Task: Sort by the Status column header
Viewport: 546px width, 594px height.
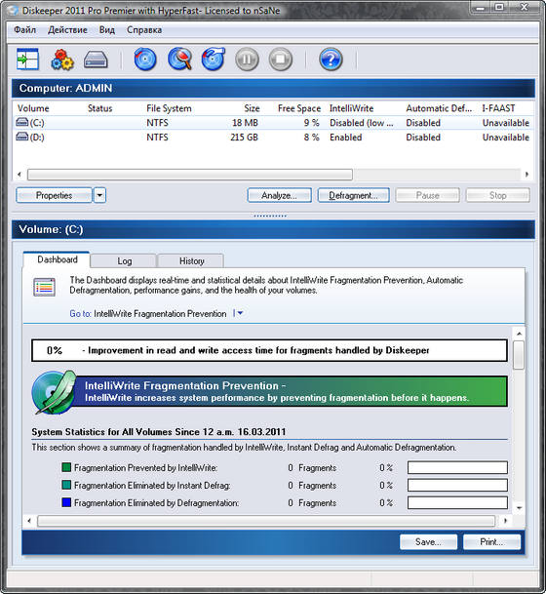Action: point(100,108)
